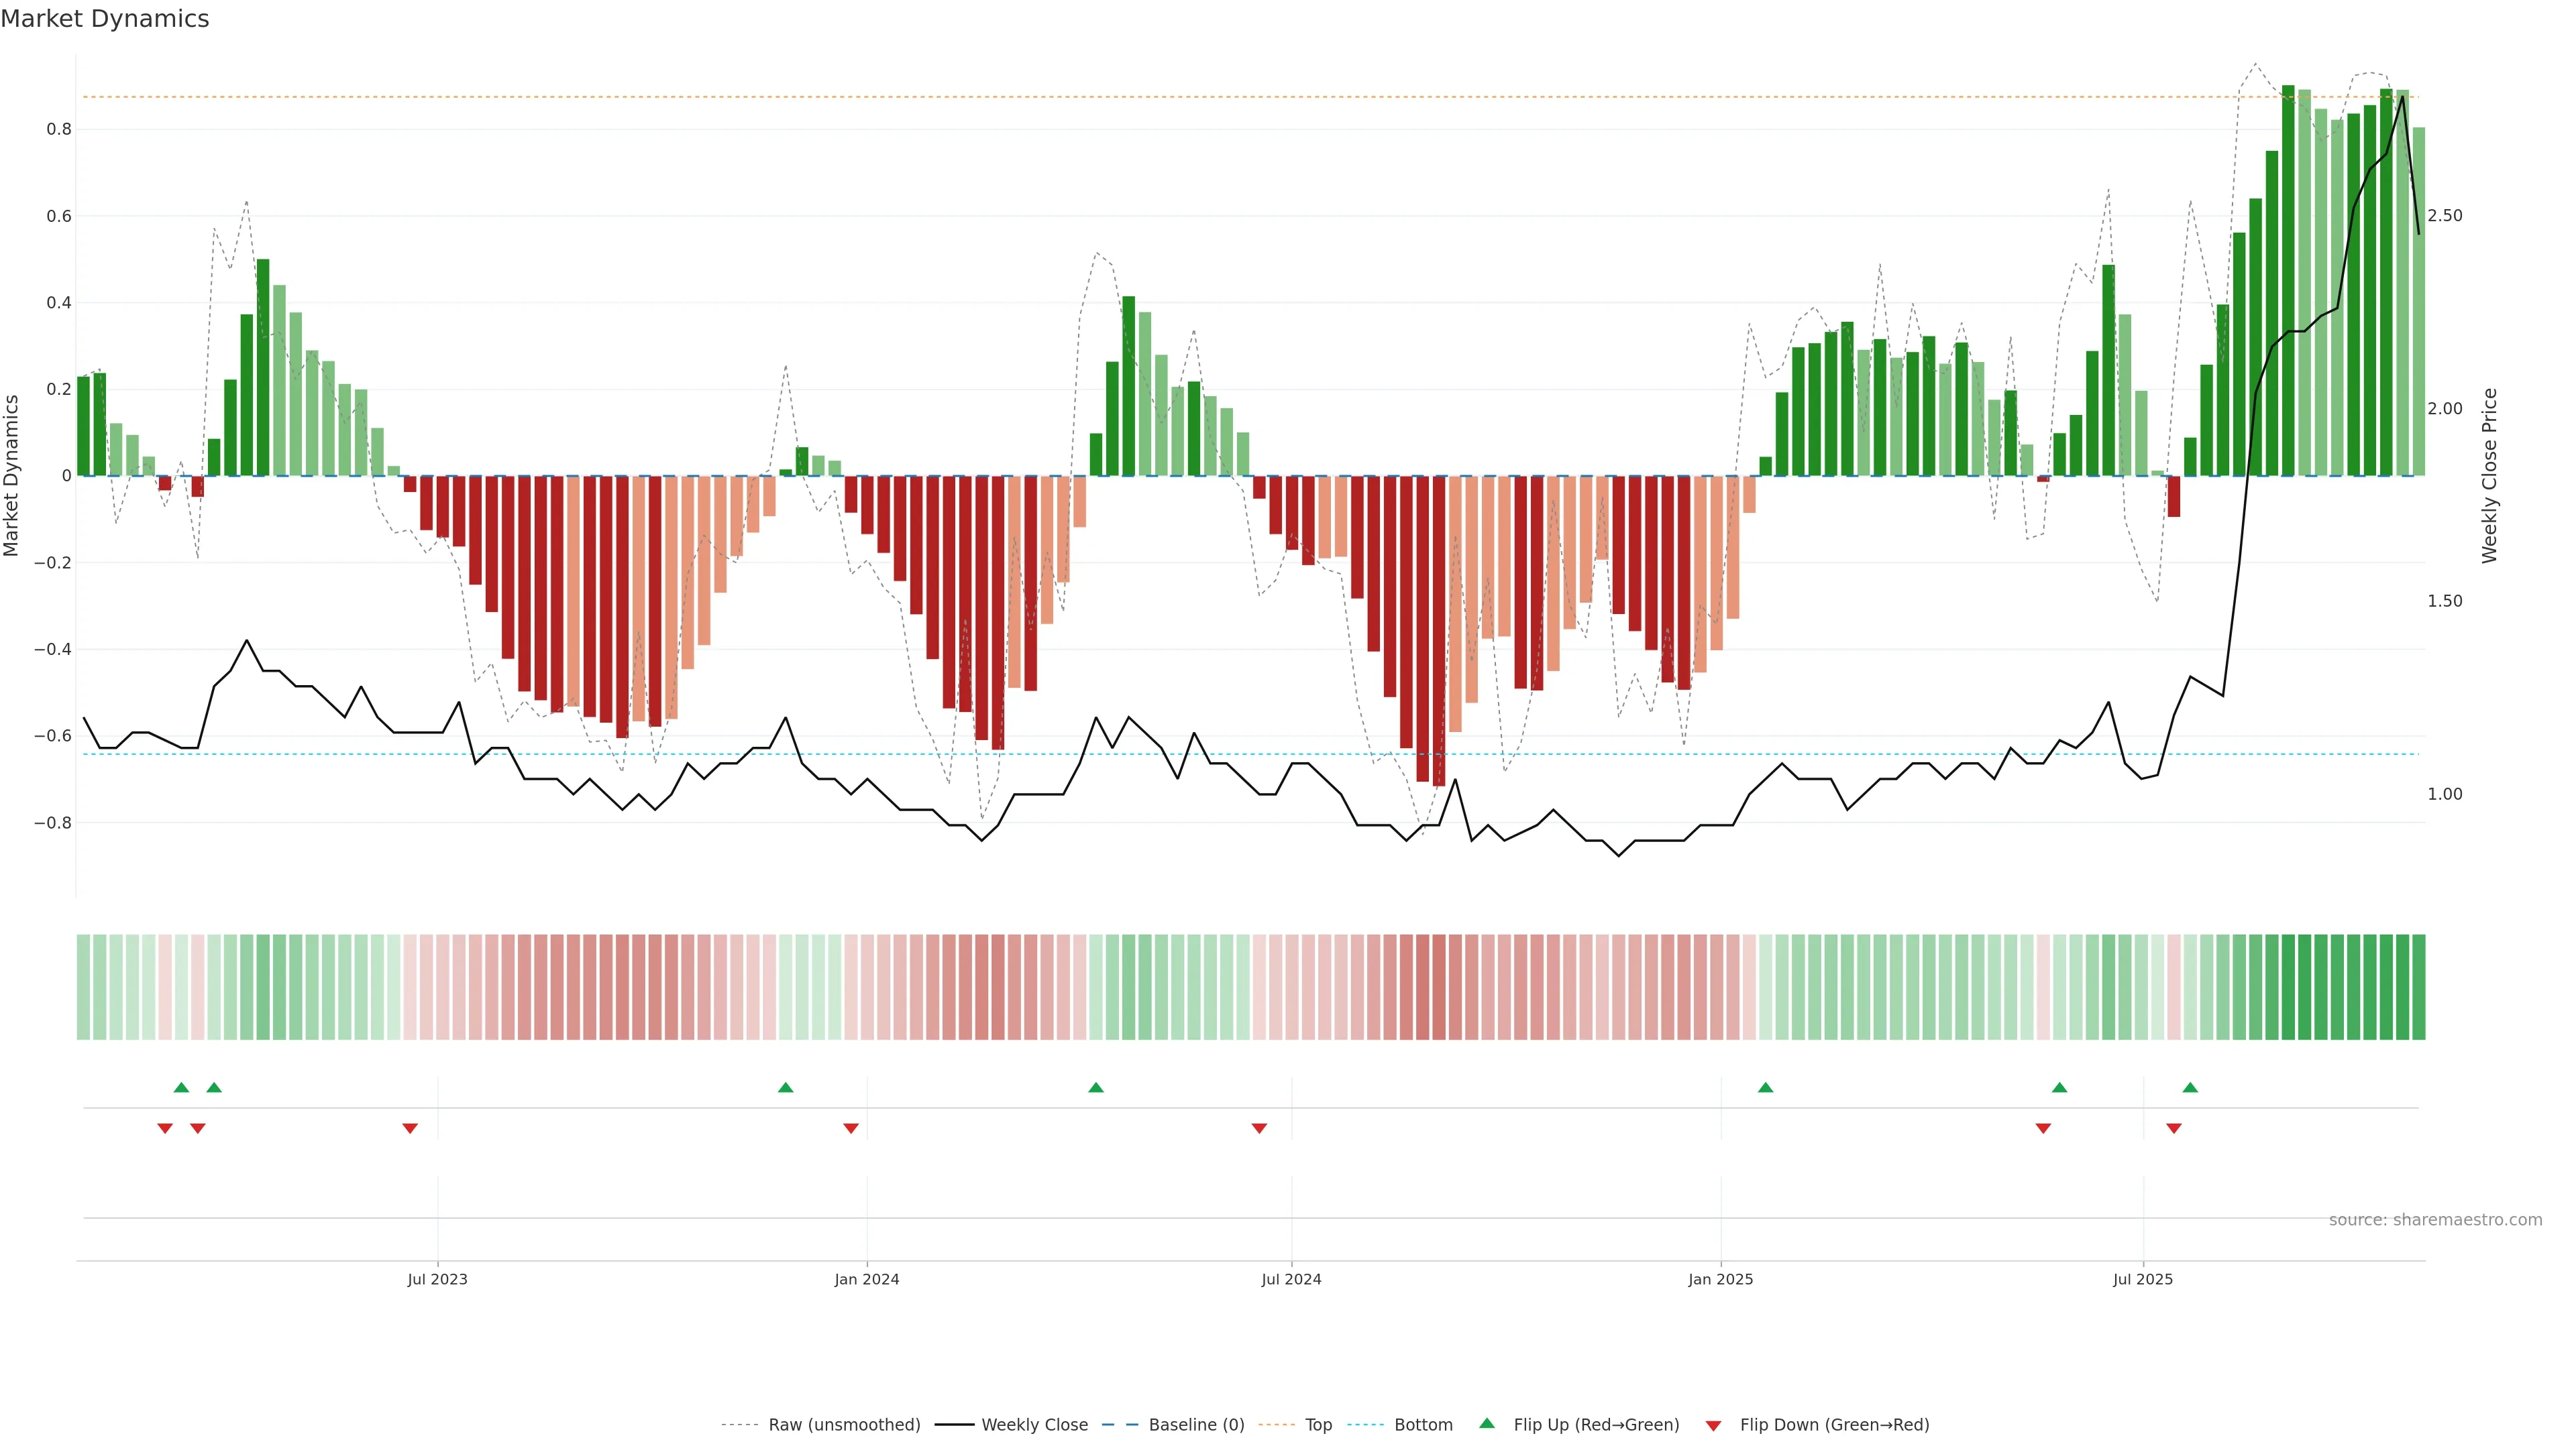Click the Jul 2023 axis label
This screenshot has width=2576, height=1448.
437,1279
